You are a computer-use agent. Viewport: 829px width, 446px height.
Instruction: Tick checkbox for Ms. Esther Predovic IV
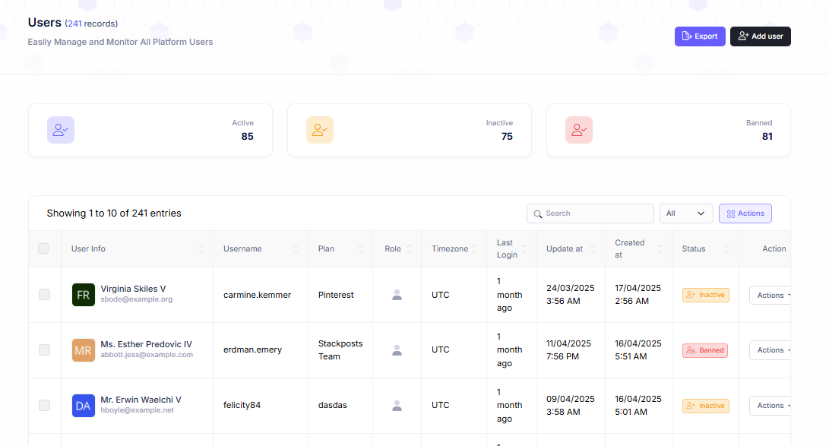(x=44, y=350)
